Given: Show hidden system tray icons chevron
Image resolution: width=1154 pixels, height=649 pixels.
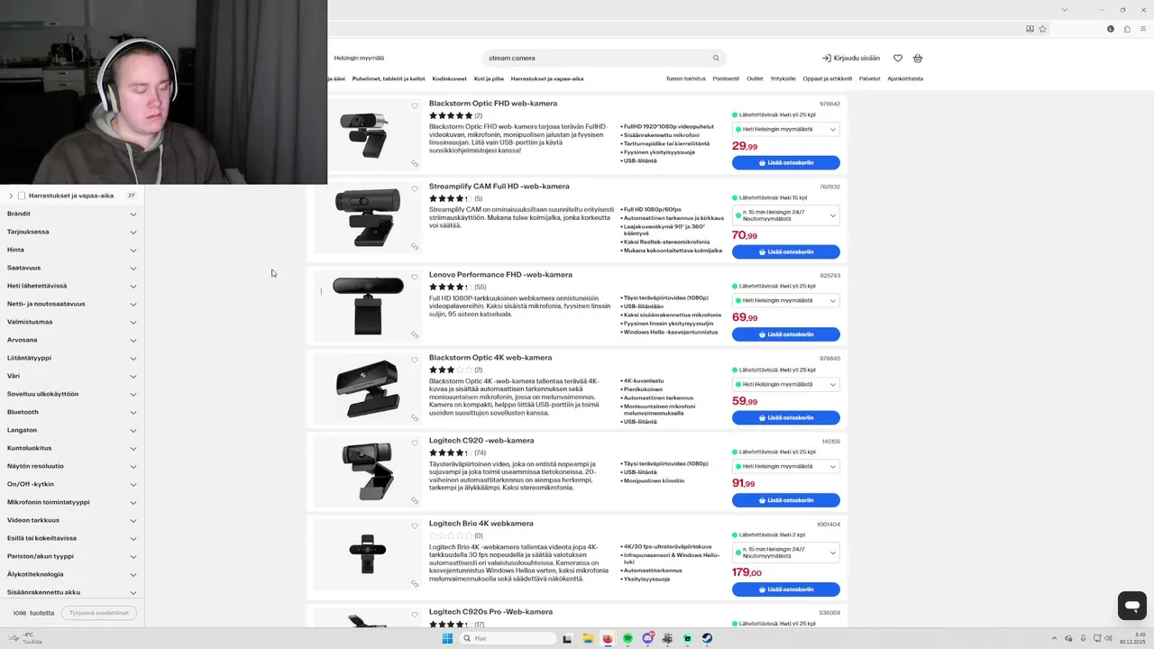Looking at the screenshot, I should pyautogui.click(x=1057, y=638).
